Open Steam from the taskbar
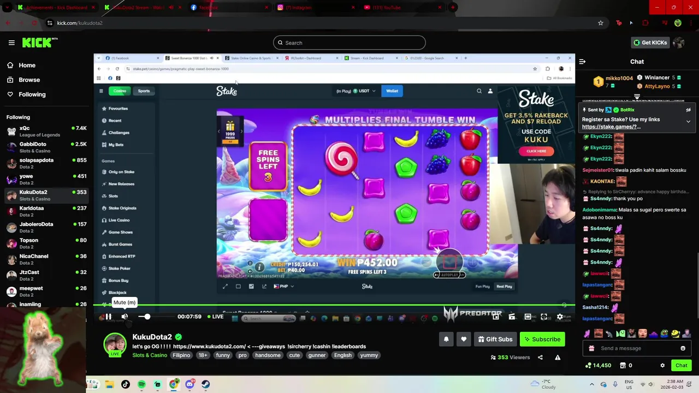 click(205, 384)
